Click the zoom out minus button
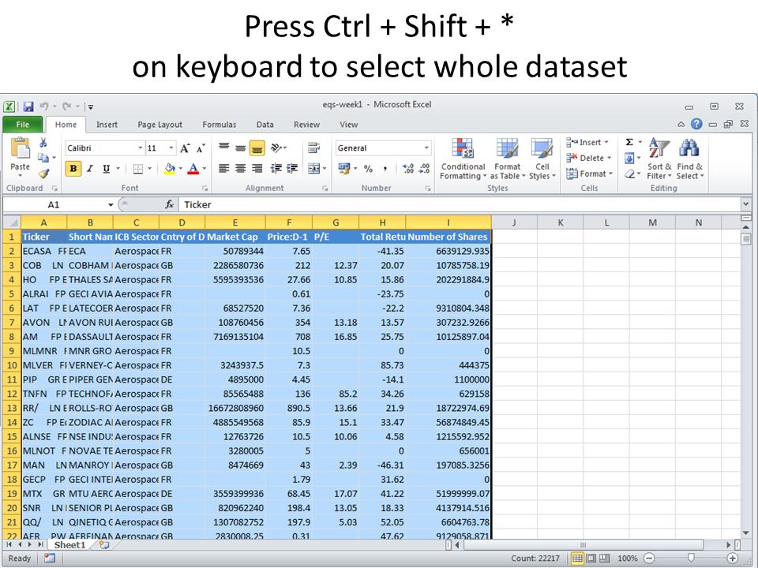The width and height of the screenshot is (758, 568). click(x=650, y=559)
